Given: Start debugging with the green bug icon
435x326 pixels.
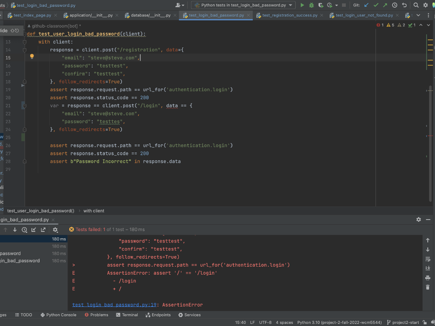Looking at the screenshot, I should click(311, 5).
